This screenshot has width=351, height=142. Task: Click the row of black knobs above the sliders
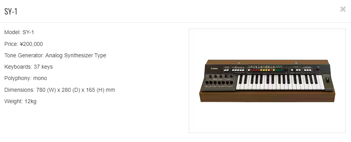(x=221, y=76)
